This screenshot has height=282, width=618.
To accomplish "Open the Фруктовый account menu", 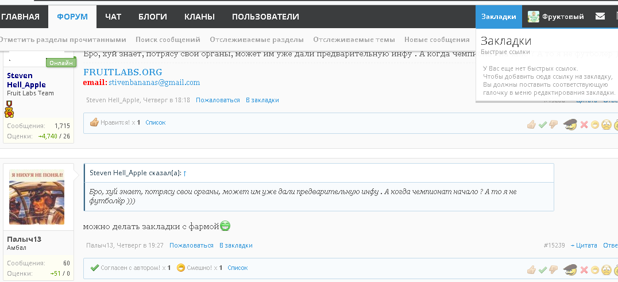I will (563, 17).
